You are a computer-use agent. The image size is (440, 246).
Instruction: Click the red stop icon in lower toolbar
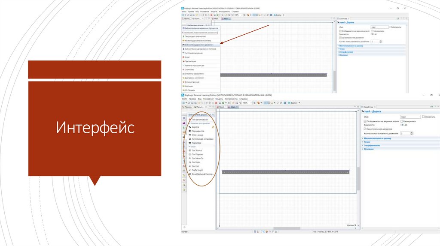(x=216, y=103)
